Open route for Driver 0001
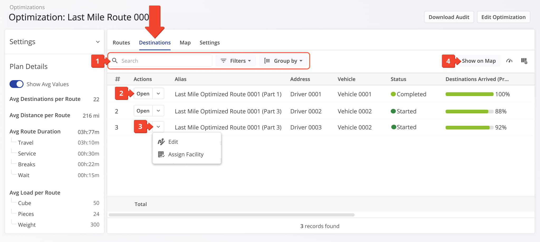 click(x=143, y=94)
